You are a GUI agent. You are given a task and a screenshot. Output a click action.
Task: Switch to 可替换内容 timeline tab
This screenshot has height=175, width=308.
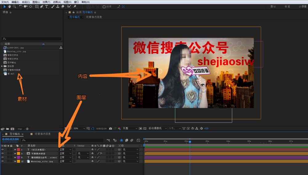(x=43, y=134)
